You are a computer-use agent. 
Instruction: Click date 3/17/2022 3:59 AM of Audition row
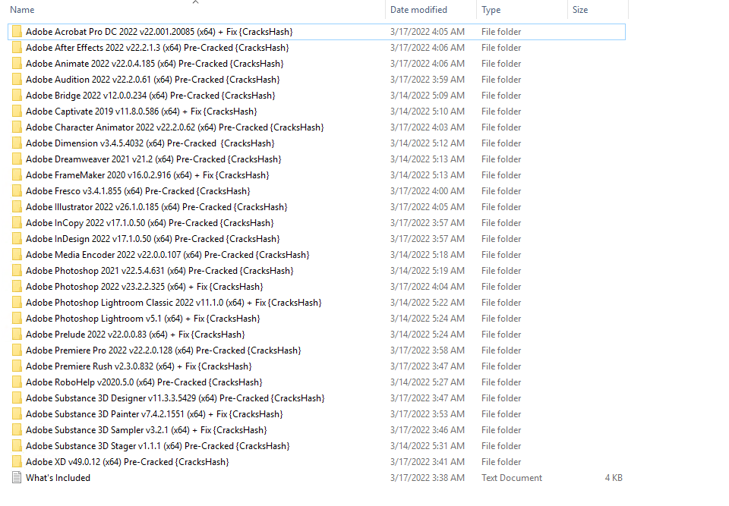pyautogui.click(x=428, y=80)
